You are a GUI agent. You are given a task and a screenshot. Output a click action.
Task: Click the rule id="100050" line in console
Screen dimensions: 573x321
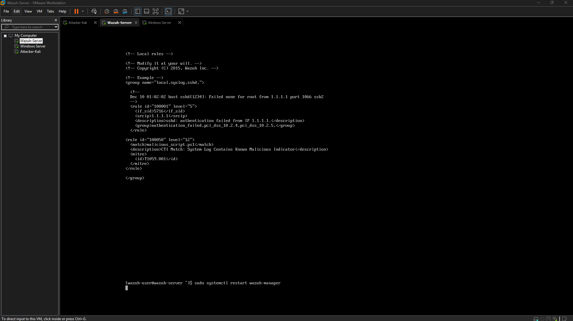pyautogui.click(x=160, y=140)
